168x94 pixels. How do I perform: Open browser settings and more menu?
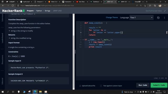[165, 5]
